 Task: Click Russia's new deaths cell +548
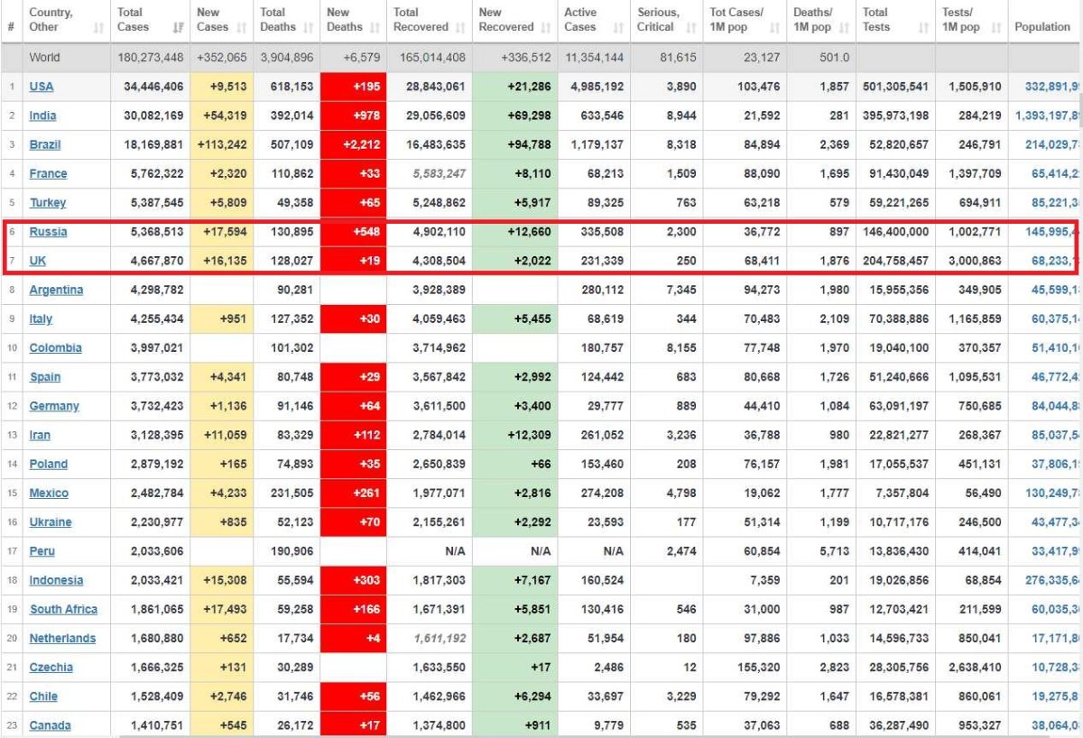pos(354,232)
